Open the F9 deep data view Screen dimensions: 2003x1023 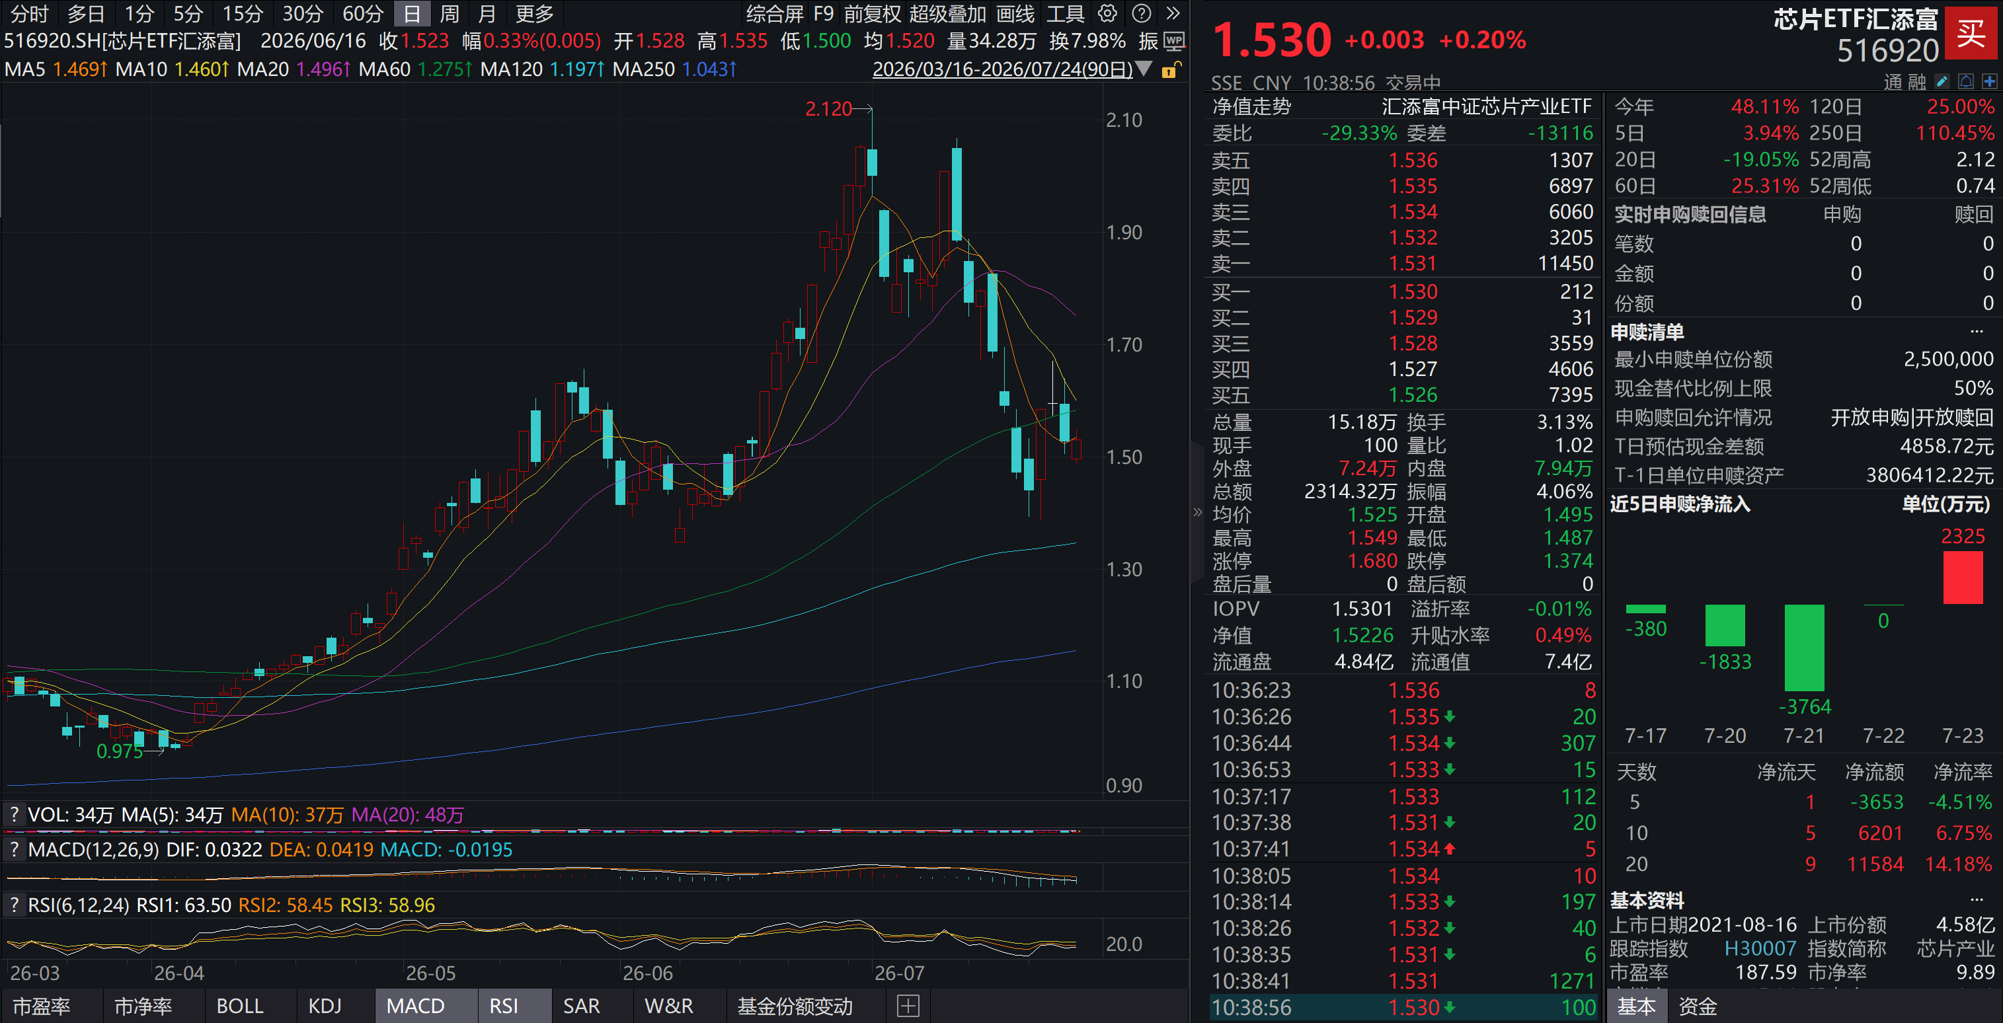(824, 13)
